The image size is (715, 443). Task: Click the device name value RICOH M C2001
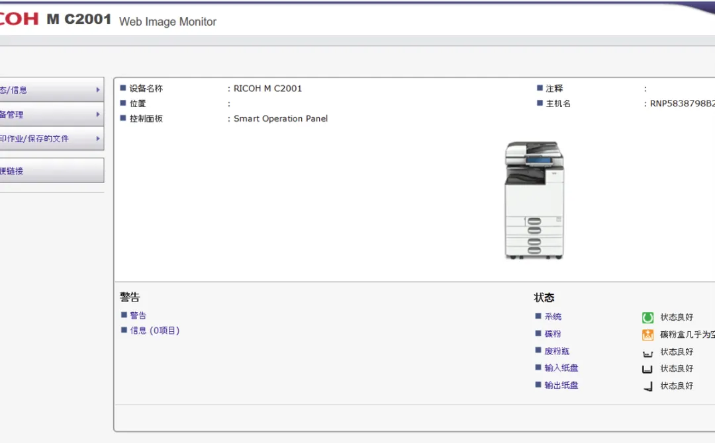pyautogui.click(x=267, y=89)
